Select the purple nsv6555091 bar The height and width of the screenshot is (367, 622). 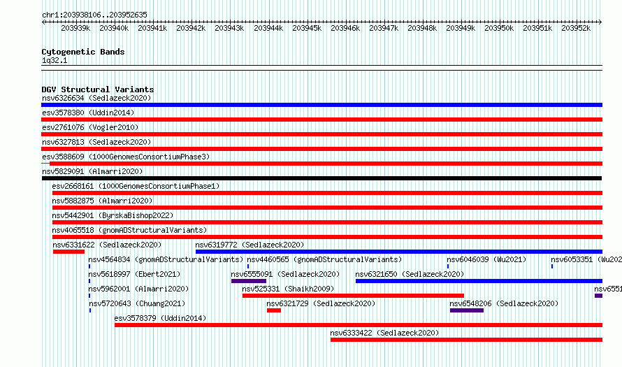249,281
